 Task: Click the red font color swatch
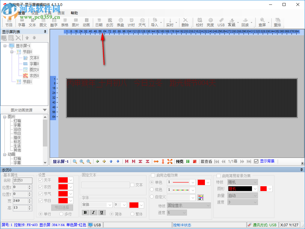pyautogui.click(x=134, y=205)
